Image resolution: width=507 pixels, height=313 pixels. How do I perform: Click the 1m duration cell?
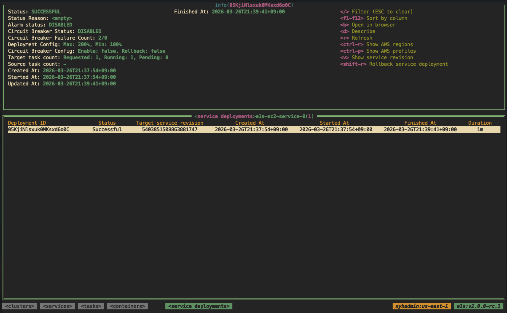point(480,129)
